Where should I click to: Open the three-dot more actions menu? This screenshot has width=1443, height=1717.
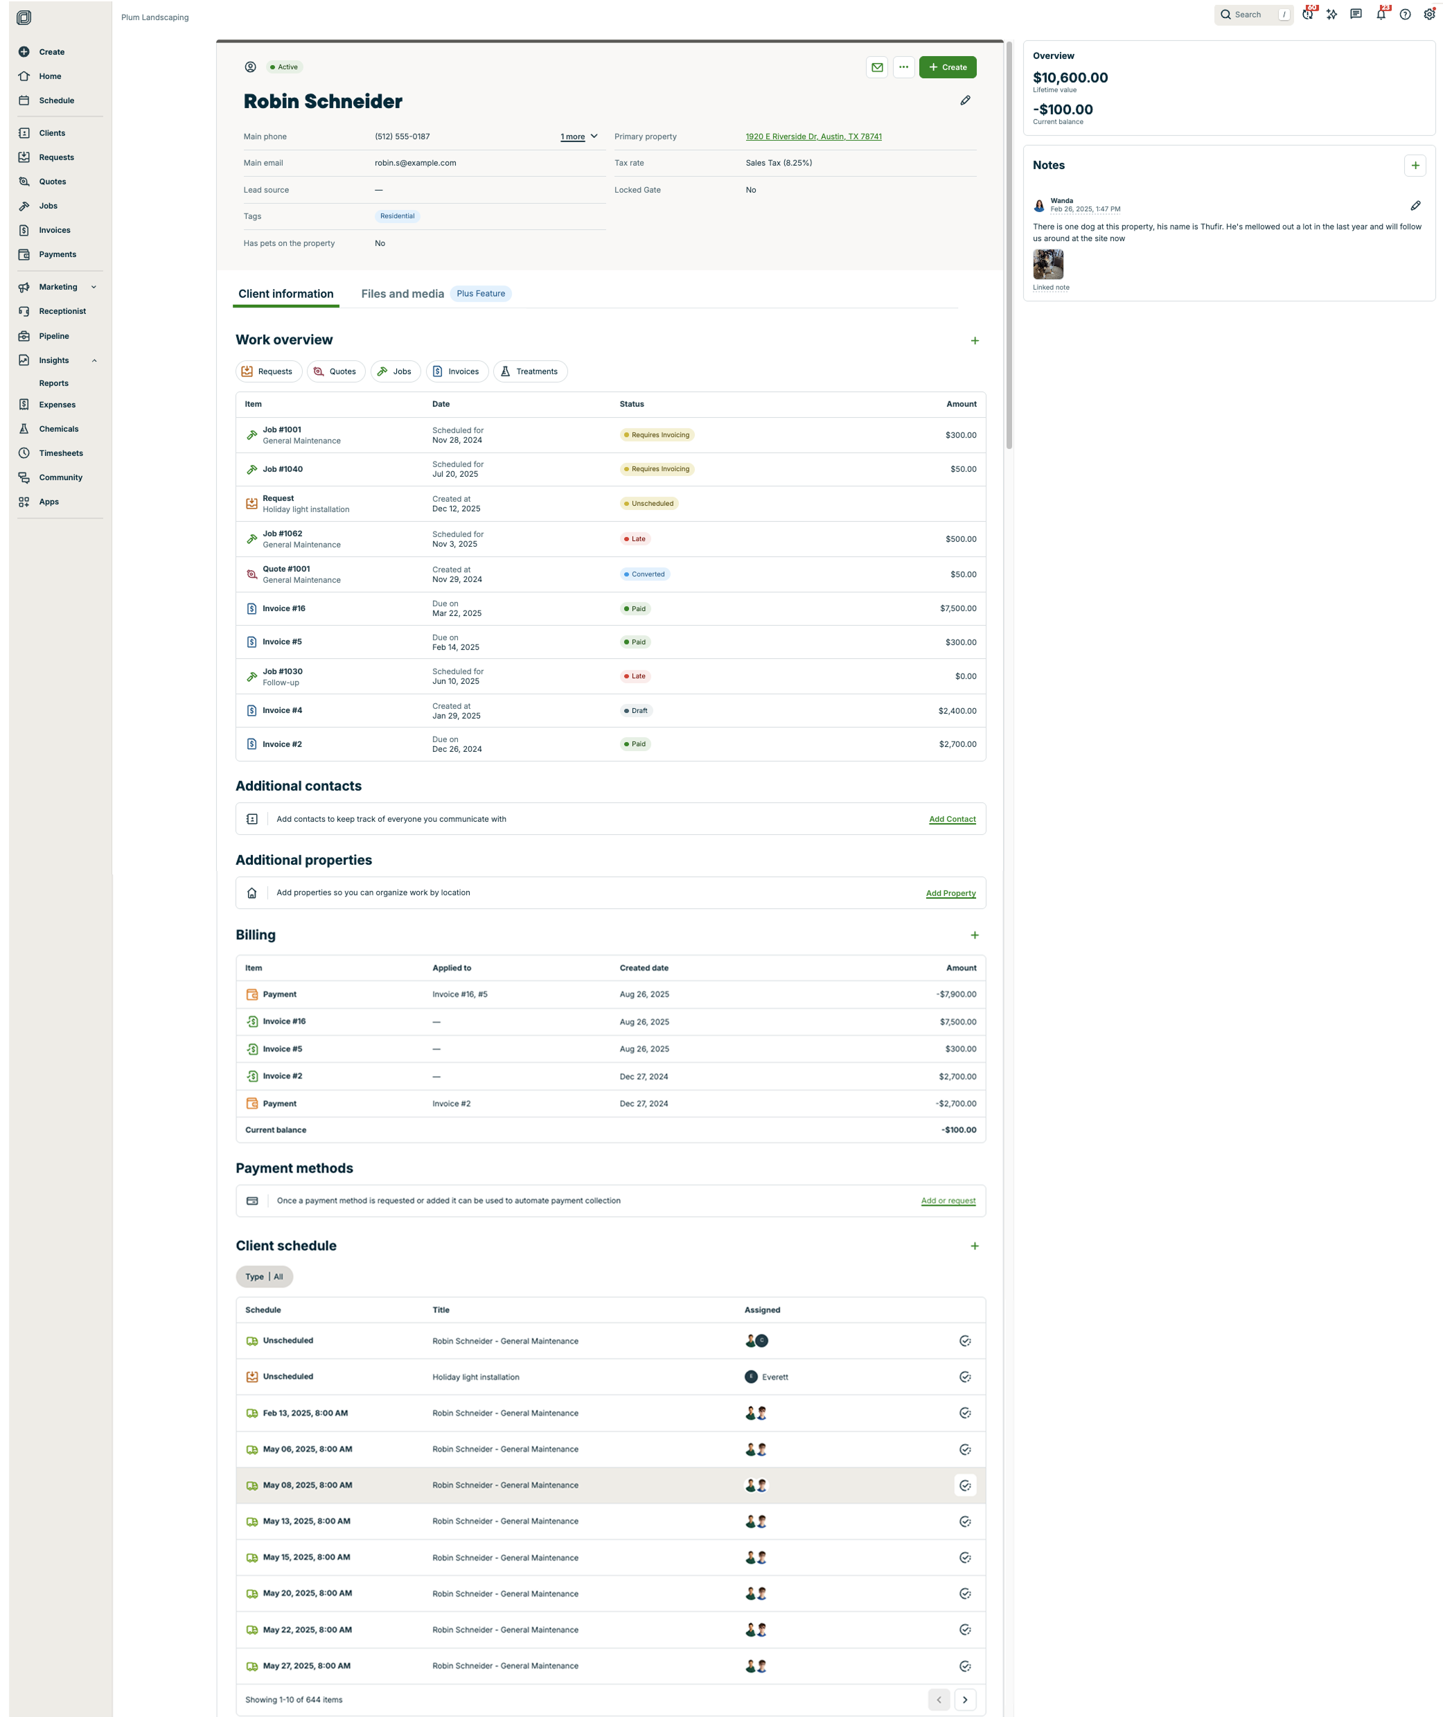(x=903, y=67)
